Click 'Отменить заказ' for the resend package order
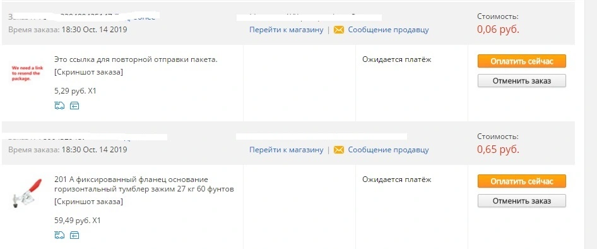The height and width of the screenshot is (249, 597). tap(522, 81)
